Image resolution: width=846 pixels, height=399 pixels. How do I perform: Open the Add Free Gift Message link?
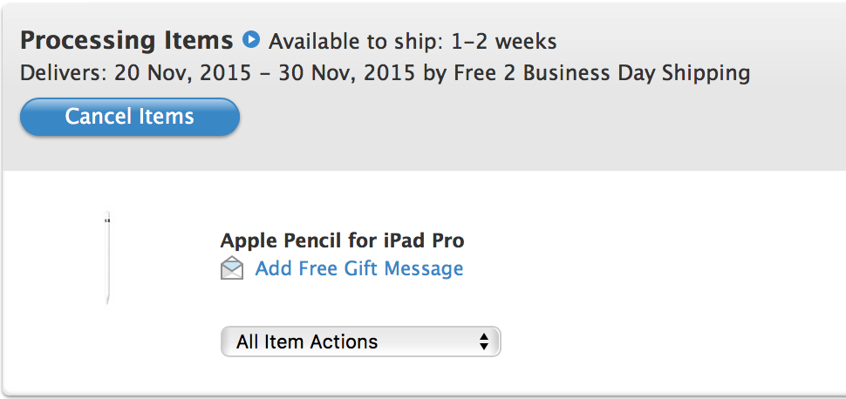[x=358, y=268]
